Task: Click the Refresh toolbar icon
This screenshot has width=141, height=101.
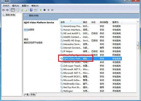Action: (x=22, y=10)
